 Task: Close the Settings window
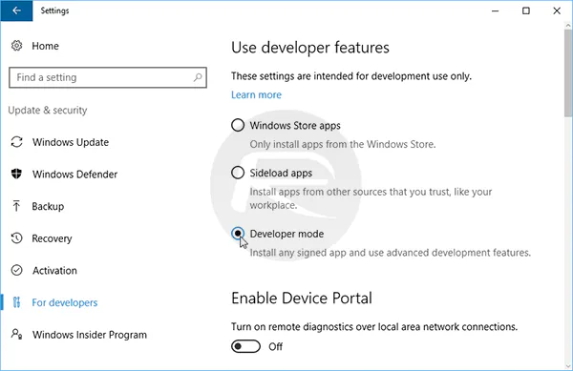(x=557, y=10)
